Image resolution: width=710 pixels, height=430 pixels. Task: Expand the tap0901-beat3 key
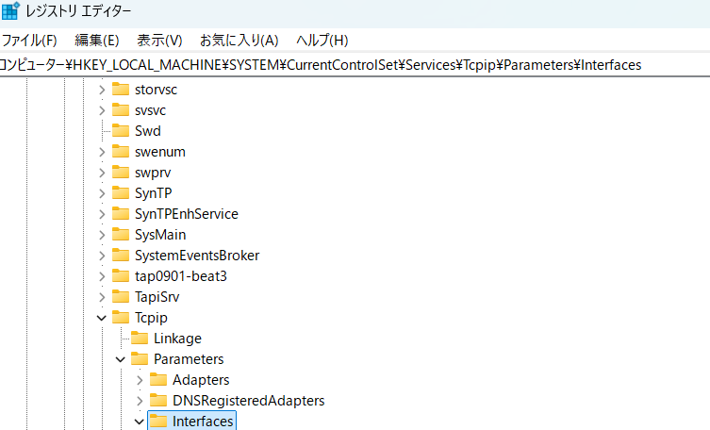pos(102,276)
